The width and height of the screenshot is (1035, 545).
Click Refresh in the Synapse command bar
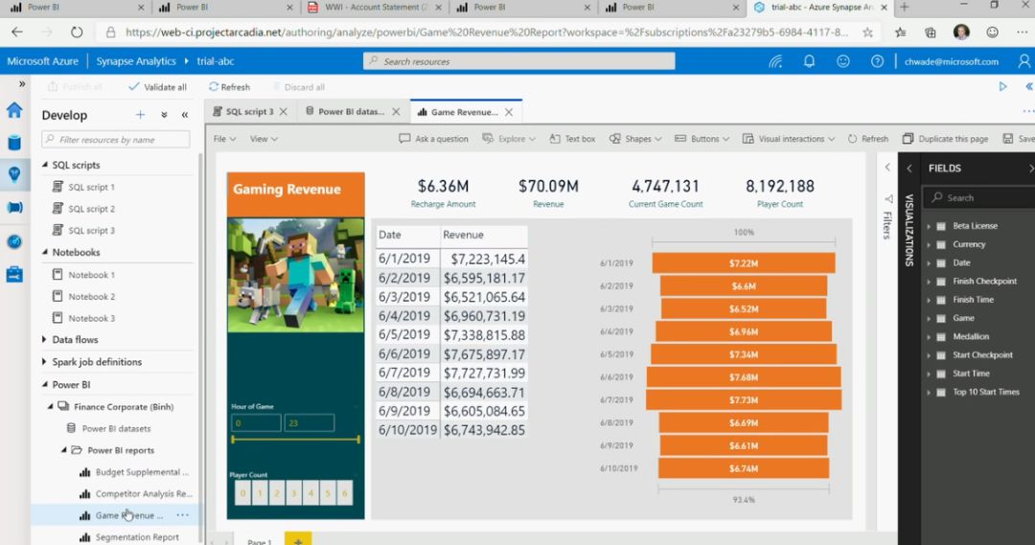coord(229,87)
